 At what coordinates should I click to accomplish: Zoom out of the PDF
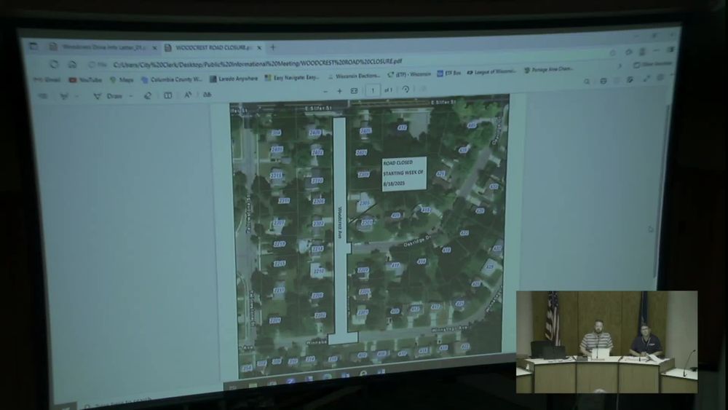325,92
